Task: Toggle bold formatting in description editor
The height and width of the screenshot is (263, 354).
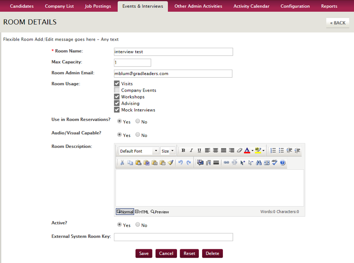Action: (x=183, y=150)
